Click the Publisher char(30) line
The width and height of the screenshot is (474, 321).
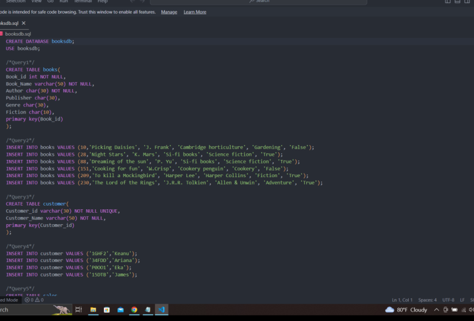[x=33, y=98]
